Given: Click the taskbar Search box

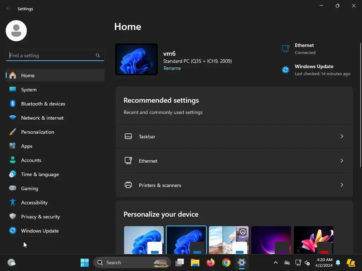Looking at the screenshot, I should [x=132, y=263].
